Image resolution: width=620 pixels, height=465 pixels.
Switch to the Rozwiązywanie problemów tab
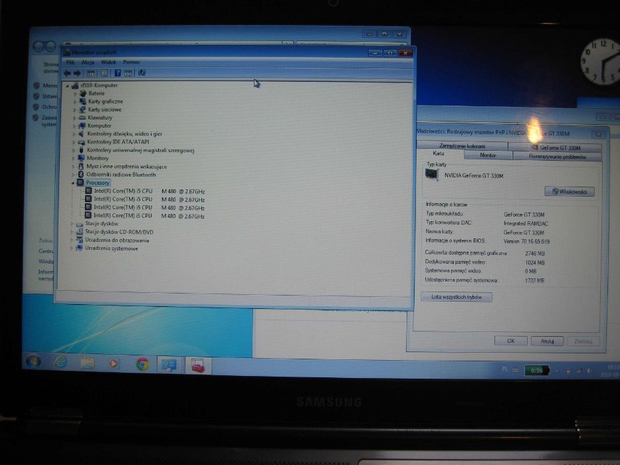click(x=557, y=157)
